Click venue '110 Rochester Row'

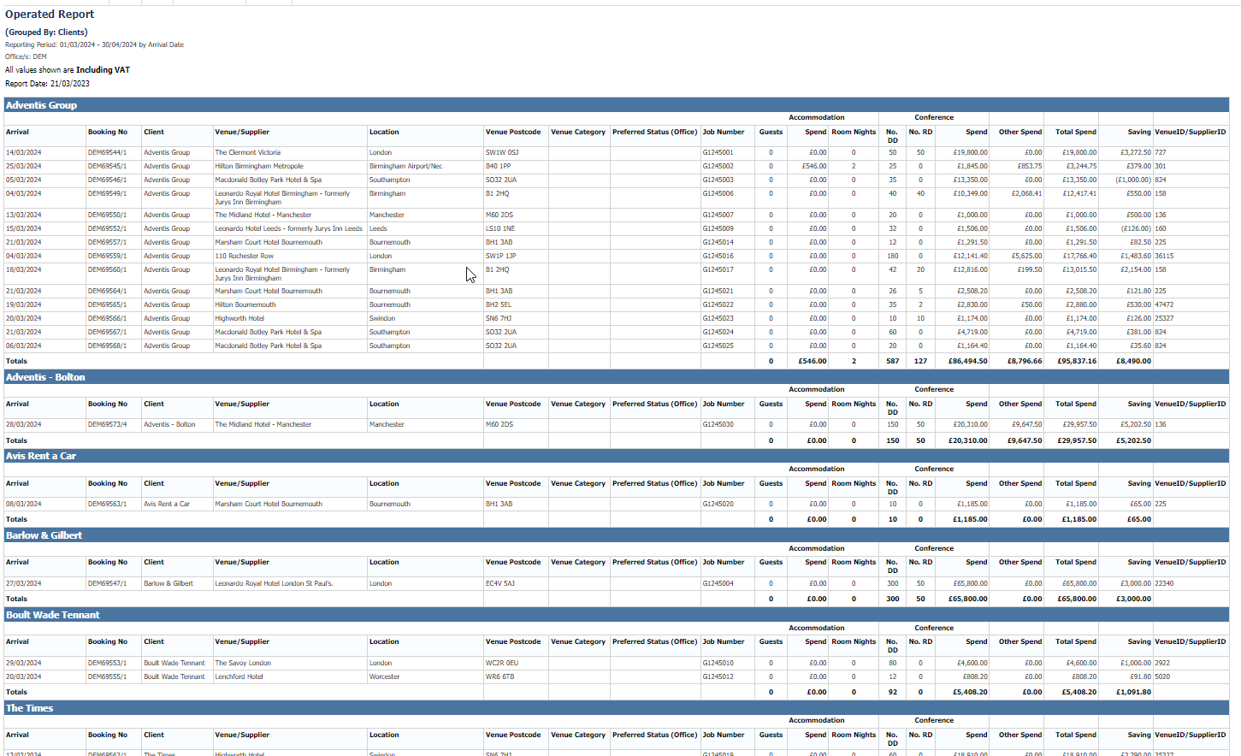tap(244, 256)
